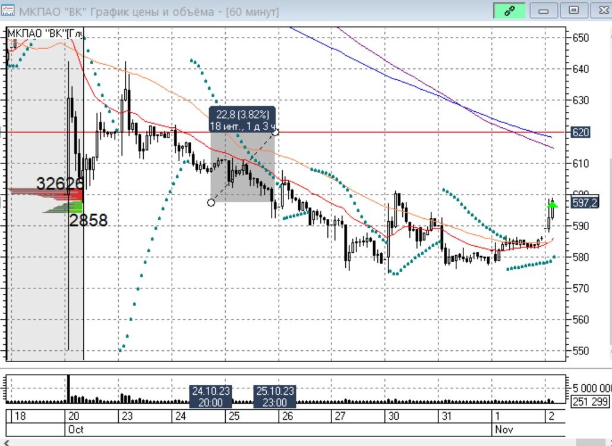Image resolution: width=612 pixels, height=446 pixels.
Task: Click the left scroll arrow on the horizontal scrollbar
Action: (6, 442)
